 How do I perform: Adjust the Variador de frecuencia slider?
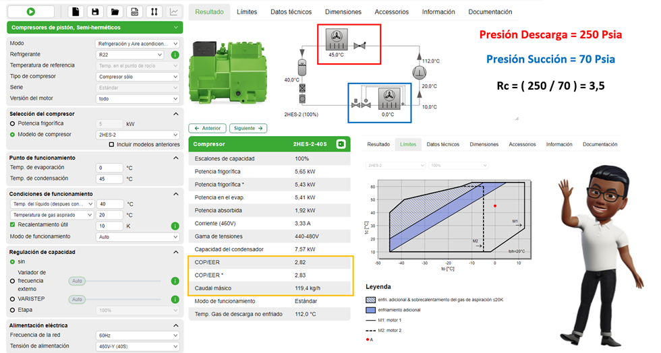[x=115, y=281]
